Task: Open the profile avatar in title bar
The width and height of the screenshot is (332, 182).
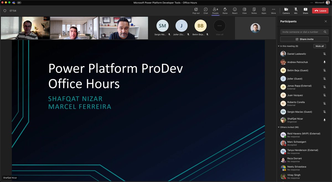Action: coord(328,2)
